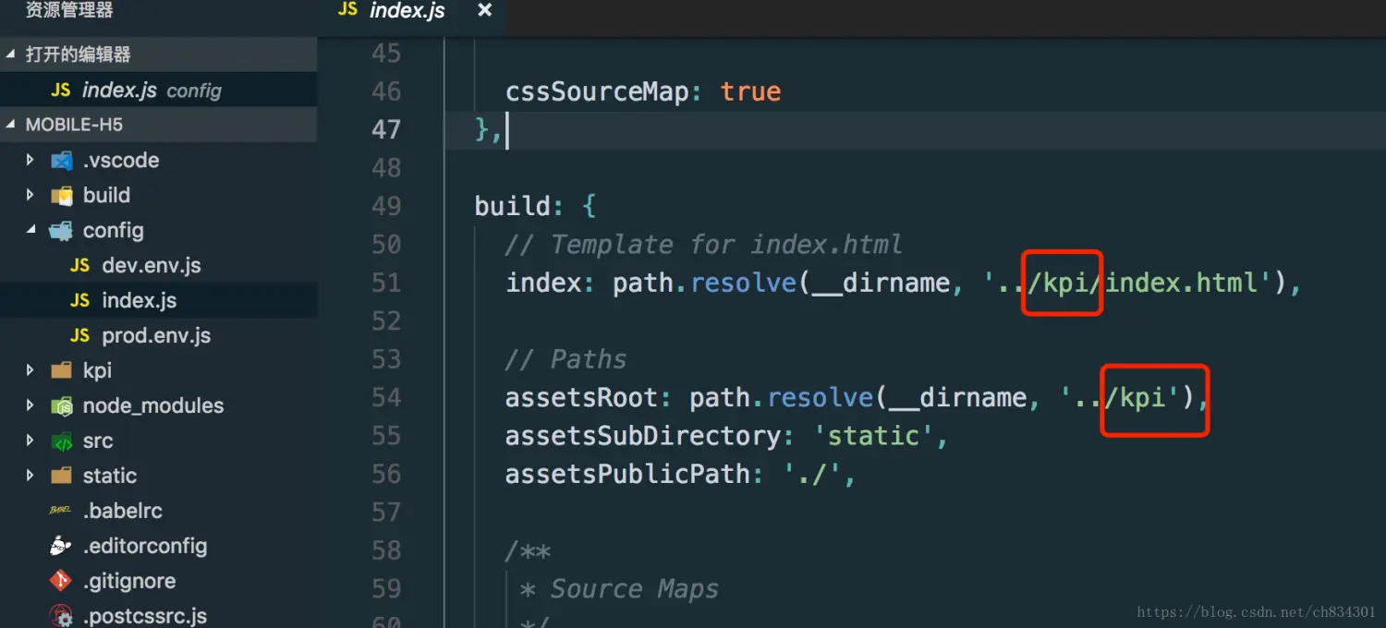1386x628 pixels.
Task: Click the src folder icon
Action: (x=62, y=441)
